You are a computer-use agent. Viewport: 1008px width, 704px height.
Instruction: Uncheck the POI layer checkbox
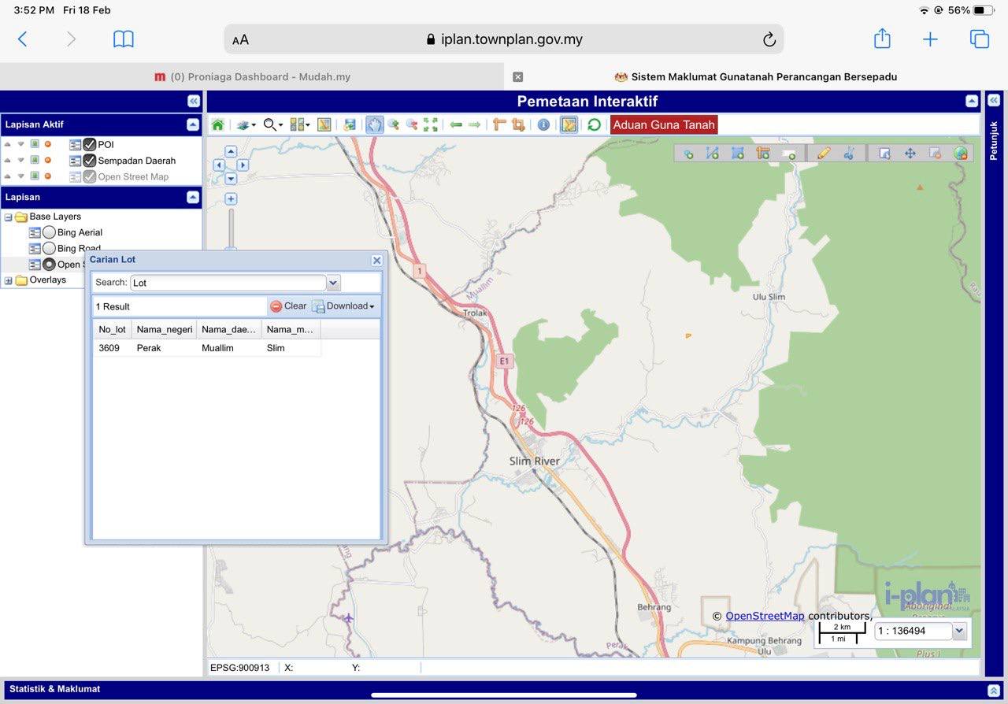coord(90,145)
